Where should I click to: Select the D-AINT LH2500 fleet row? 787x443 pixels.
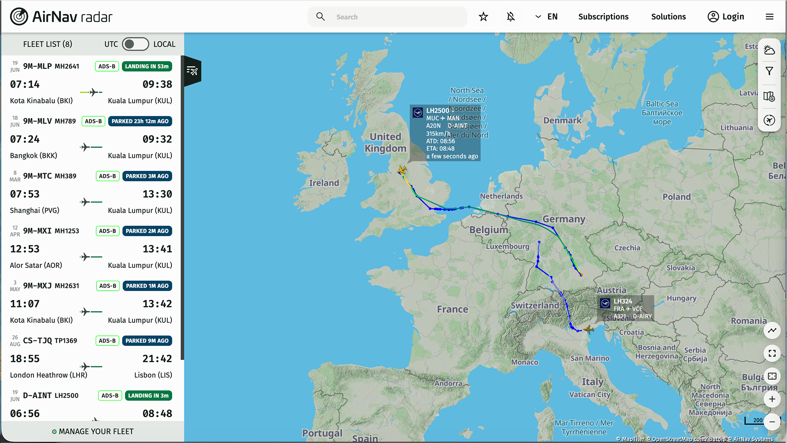[x=91, y=404]
